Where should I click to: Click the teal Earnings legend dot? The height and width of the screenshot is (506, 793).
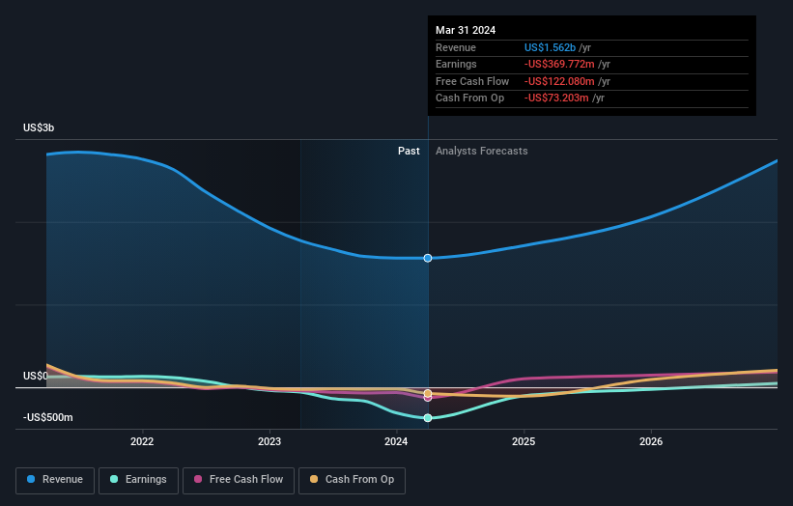[114, 479]
